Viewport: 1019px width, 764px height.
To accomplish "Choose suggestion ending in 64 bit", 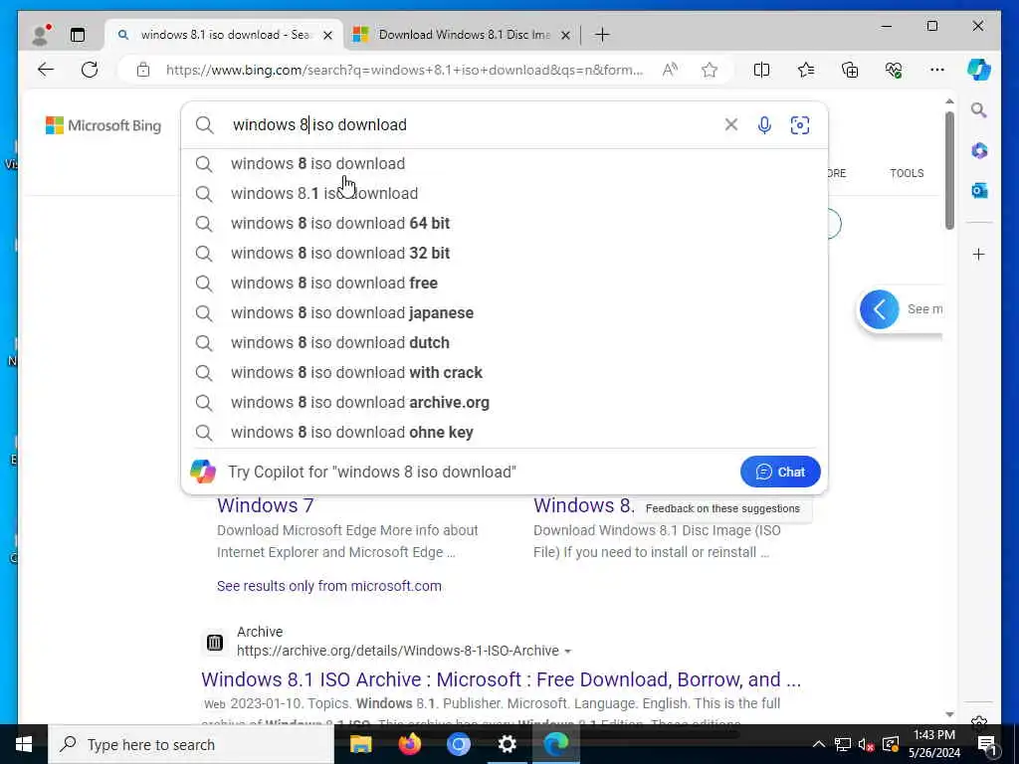I will [x=505, y=224].
